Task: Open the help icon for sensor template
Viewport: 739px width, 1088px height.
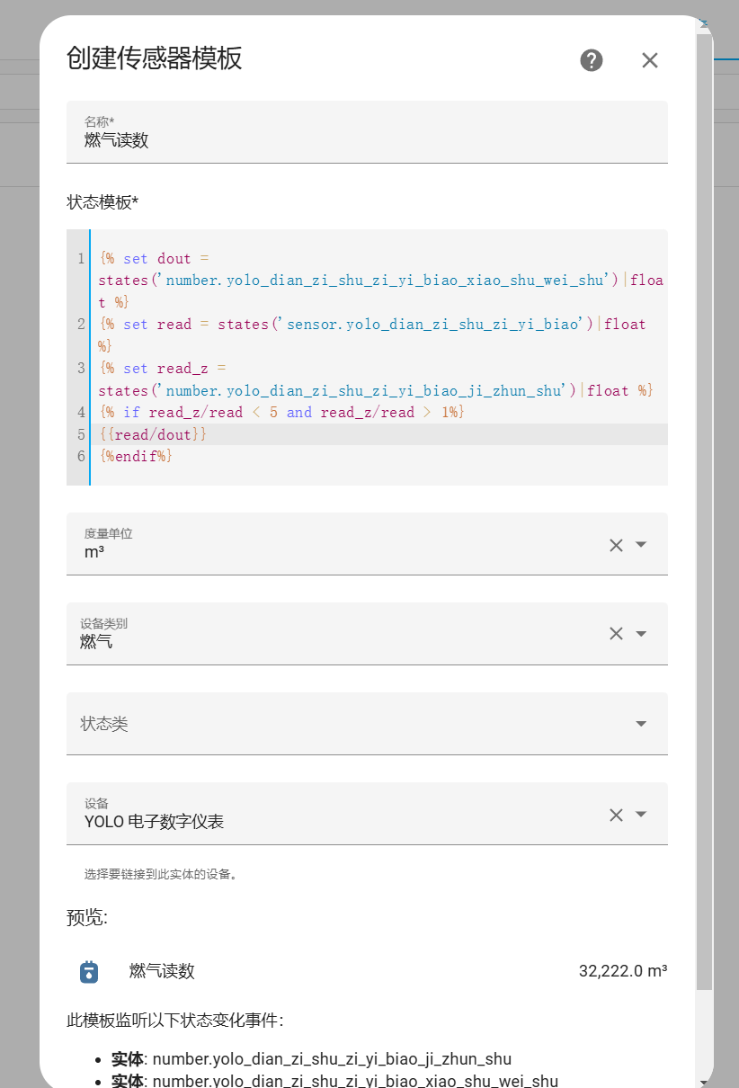Action: coord(591,60)
